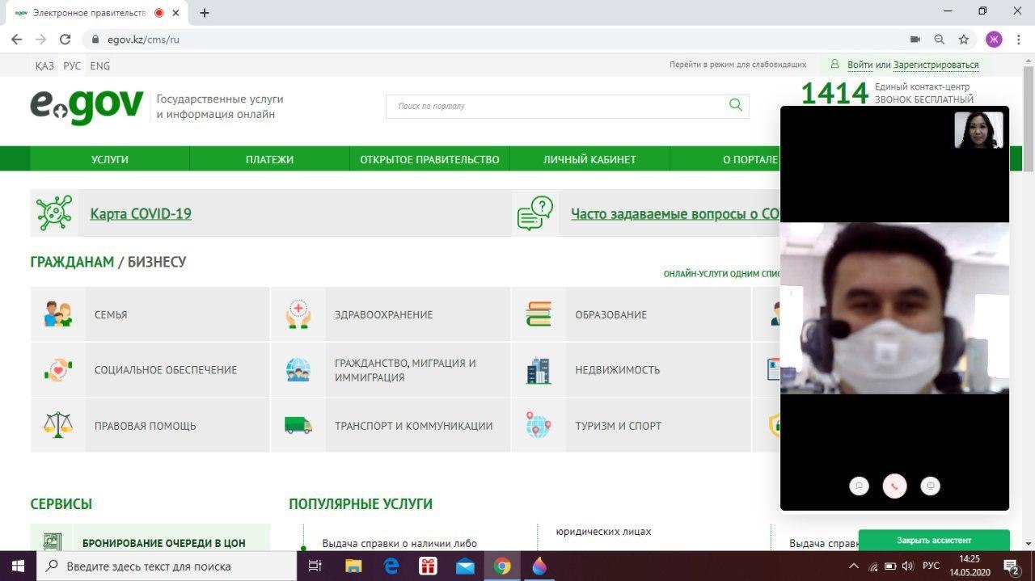Open the ПЛАТЕЖИ menu
1035x581 pixels.
[269, 159]
